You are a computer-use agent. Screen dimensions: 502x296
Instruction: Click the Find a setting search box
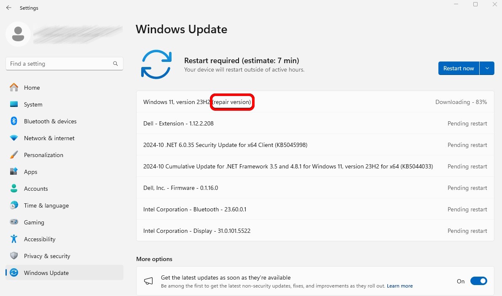[x=59, y=64]
